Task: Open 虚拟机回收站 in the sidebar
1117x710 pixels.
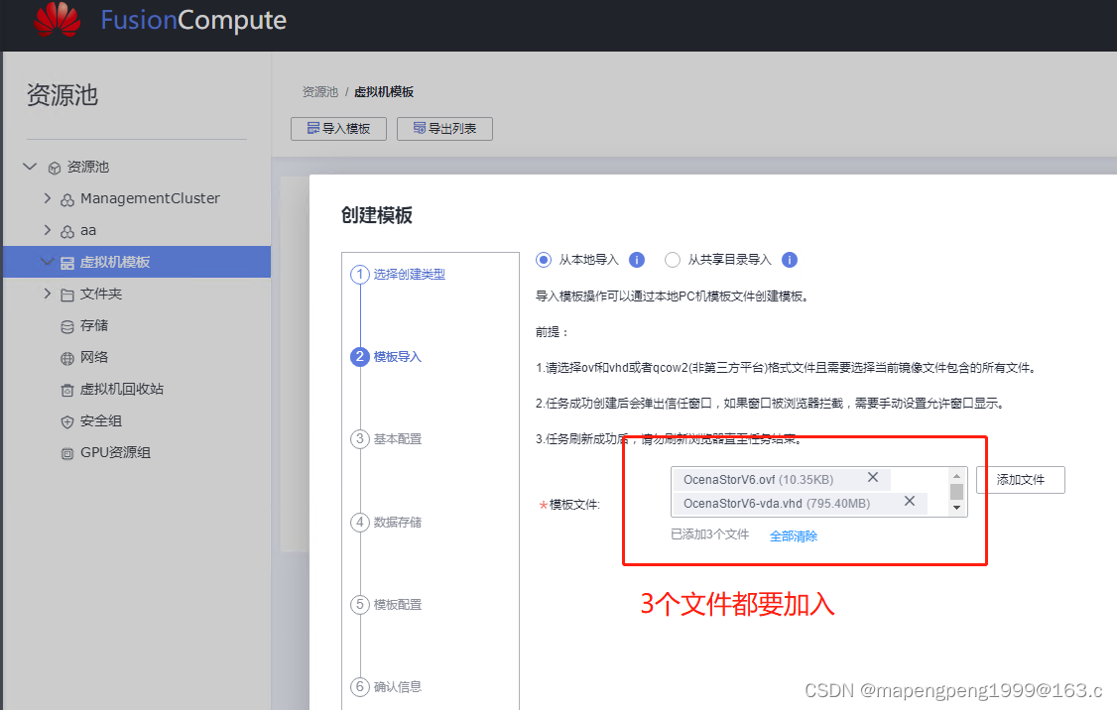Action: pos(122,389)
